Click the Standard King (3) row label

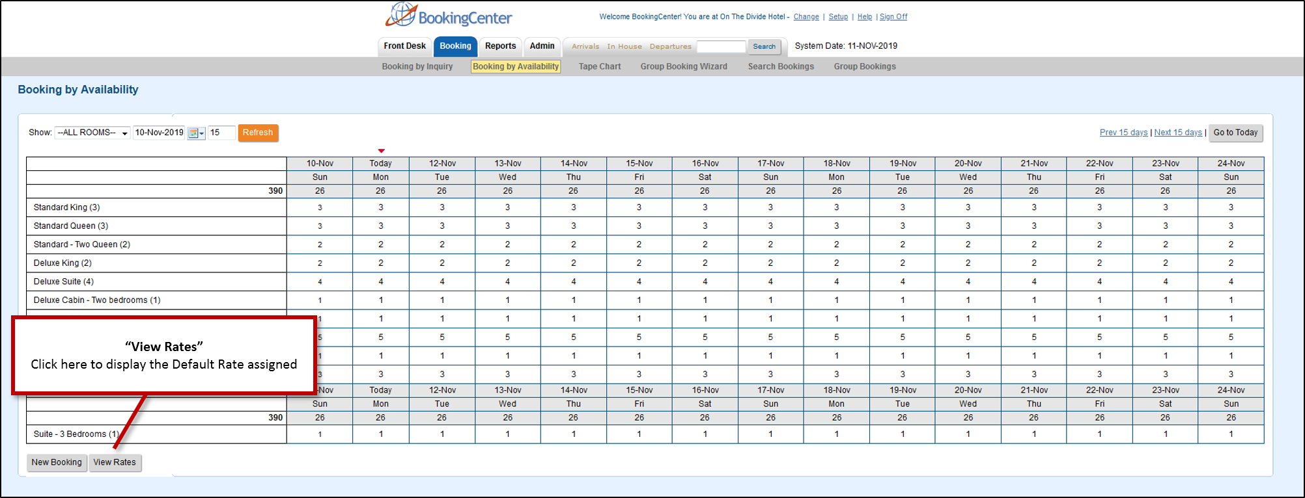pos(66,207)
